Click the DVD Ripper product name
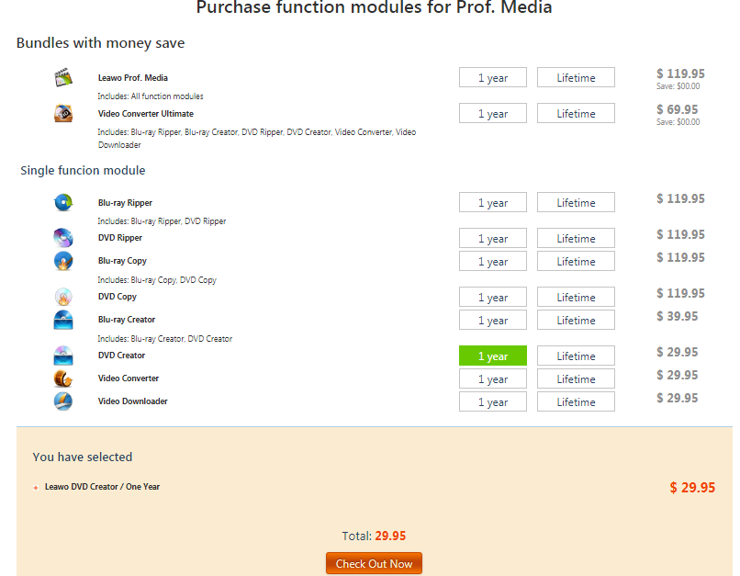This screenshot has height=576, width=740. pyautogui.click(x=120, y=238)
